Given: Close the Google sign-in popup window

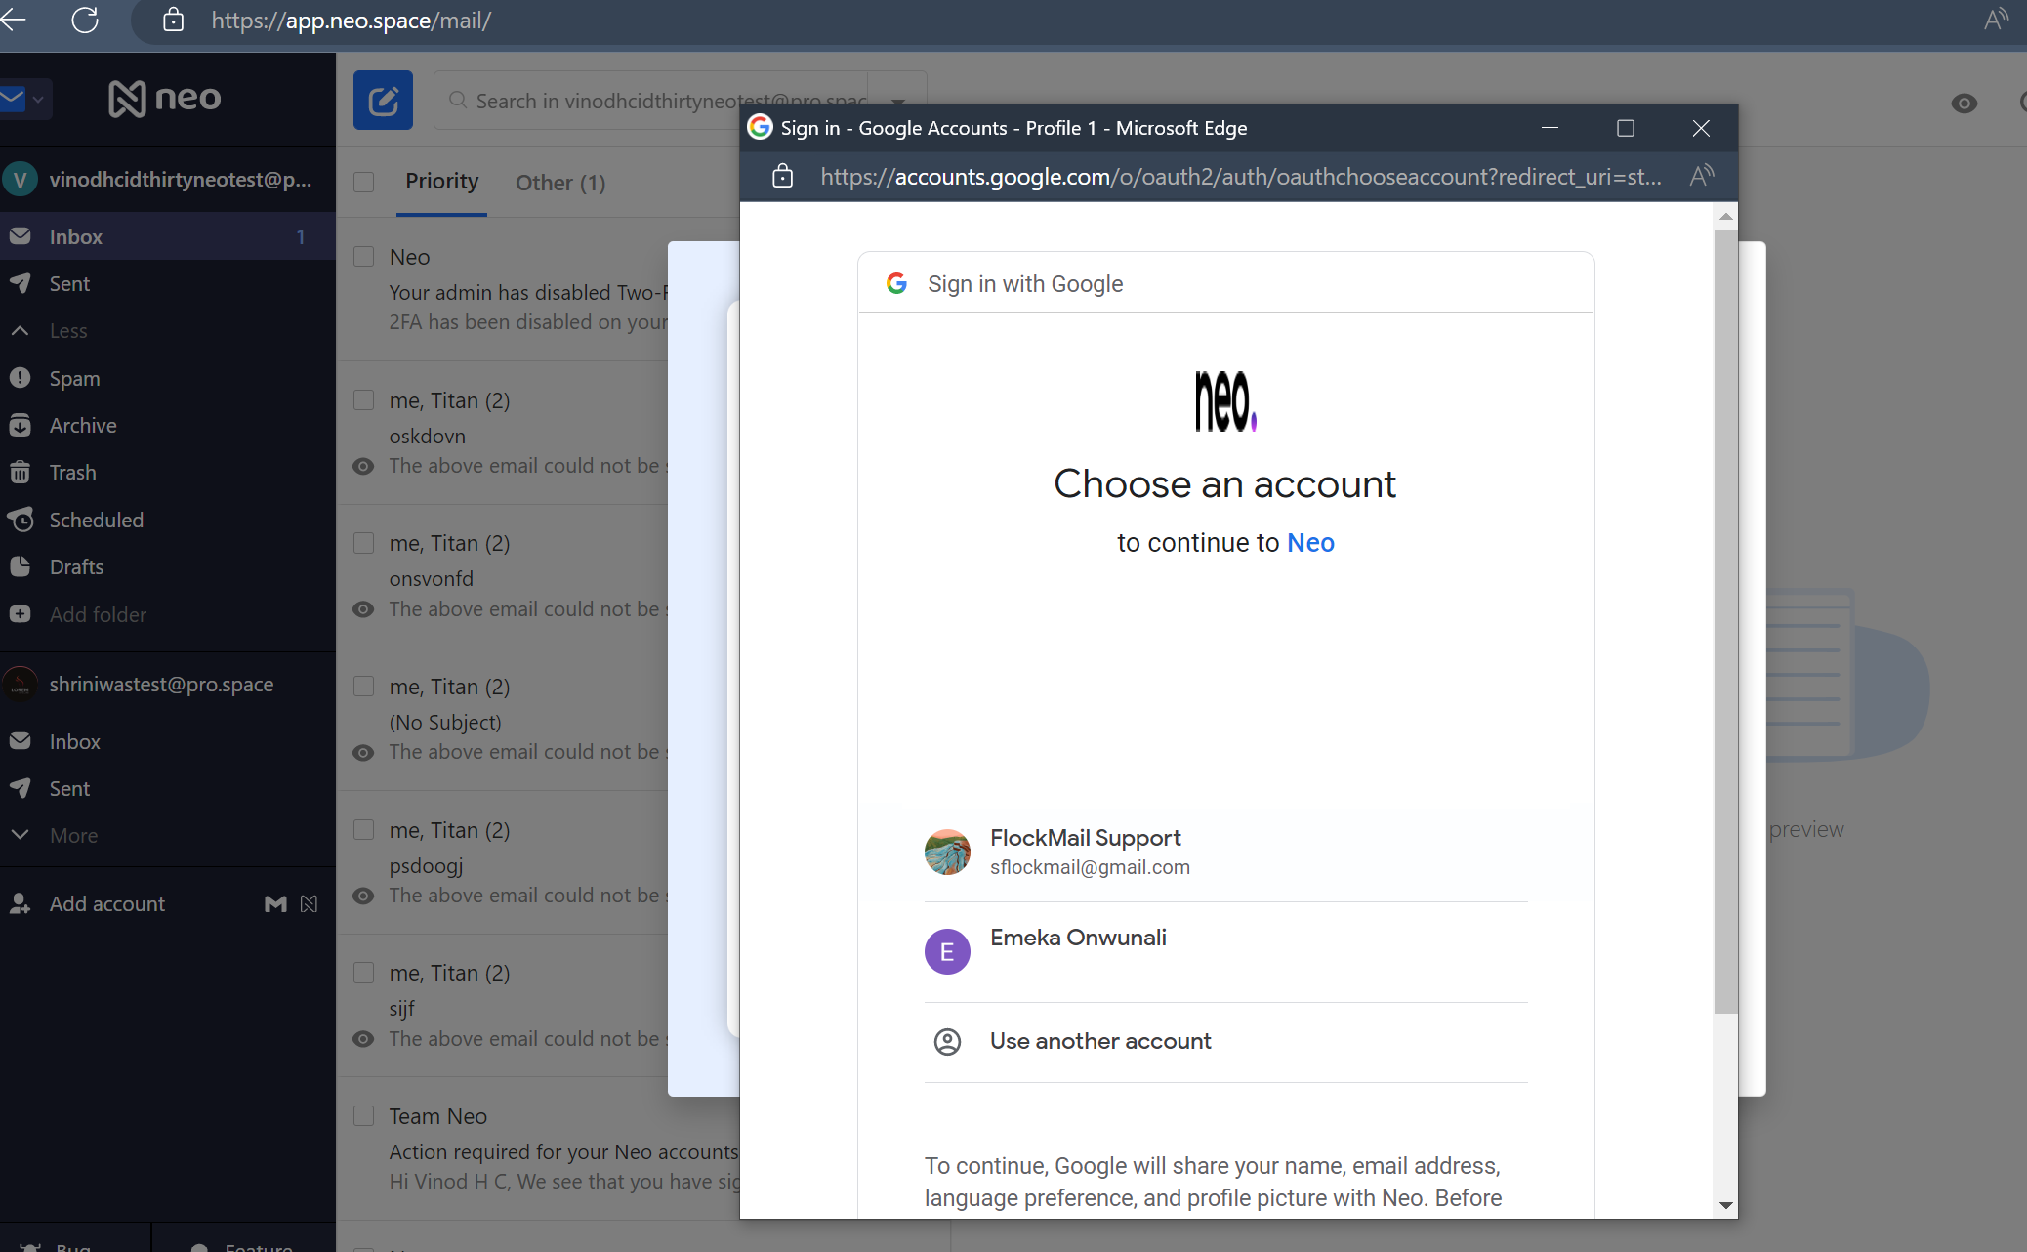Looking at the screenshot, I should [1701, 128].
